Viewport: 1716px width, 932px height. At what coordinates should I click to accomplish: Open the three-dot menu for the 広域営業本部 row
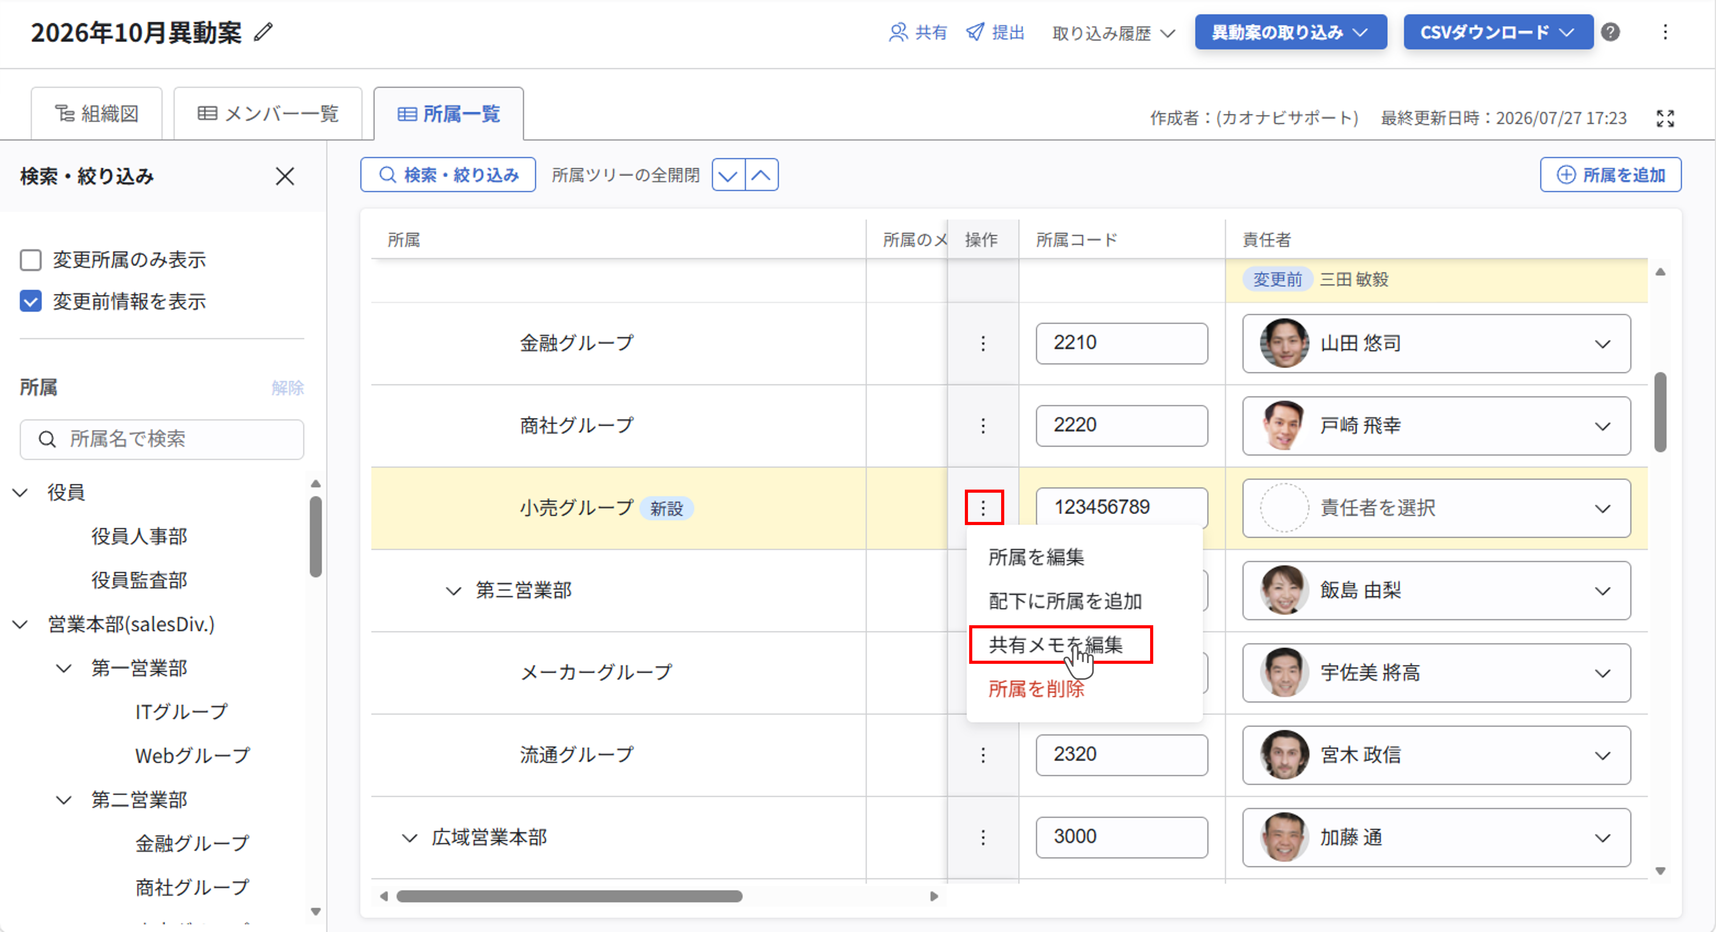[x=982, y=837]
